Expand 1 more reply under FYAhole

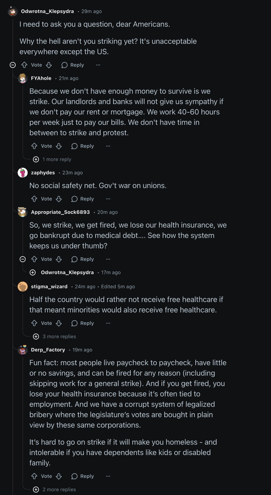point(36,159)
